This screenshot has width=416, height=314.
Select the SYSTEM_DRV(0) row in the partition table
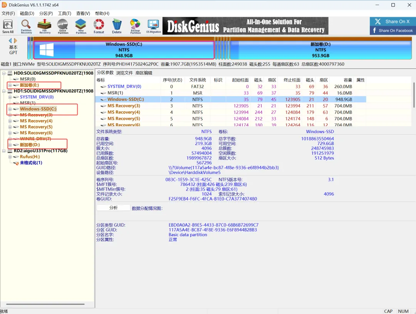pyautogui.click(x=231, y=86)
